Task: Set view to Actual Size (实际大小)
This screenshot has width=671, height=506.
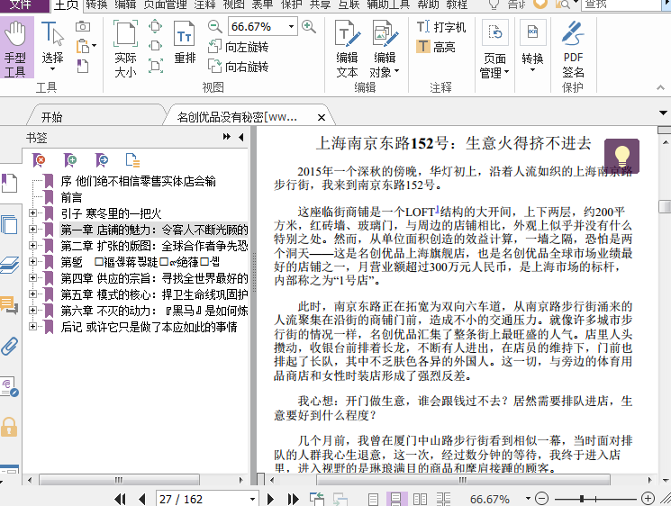Action: point(125,49)
